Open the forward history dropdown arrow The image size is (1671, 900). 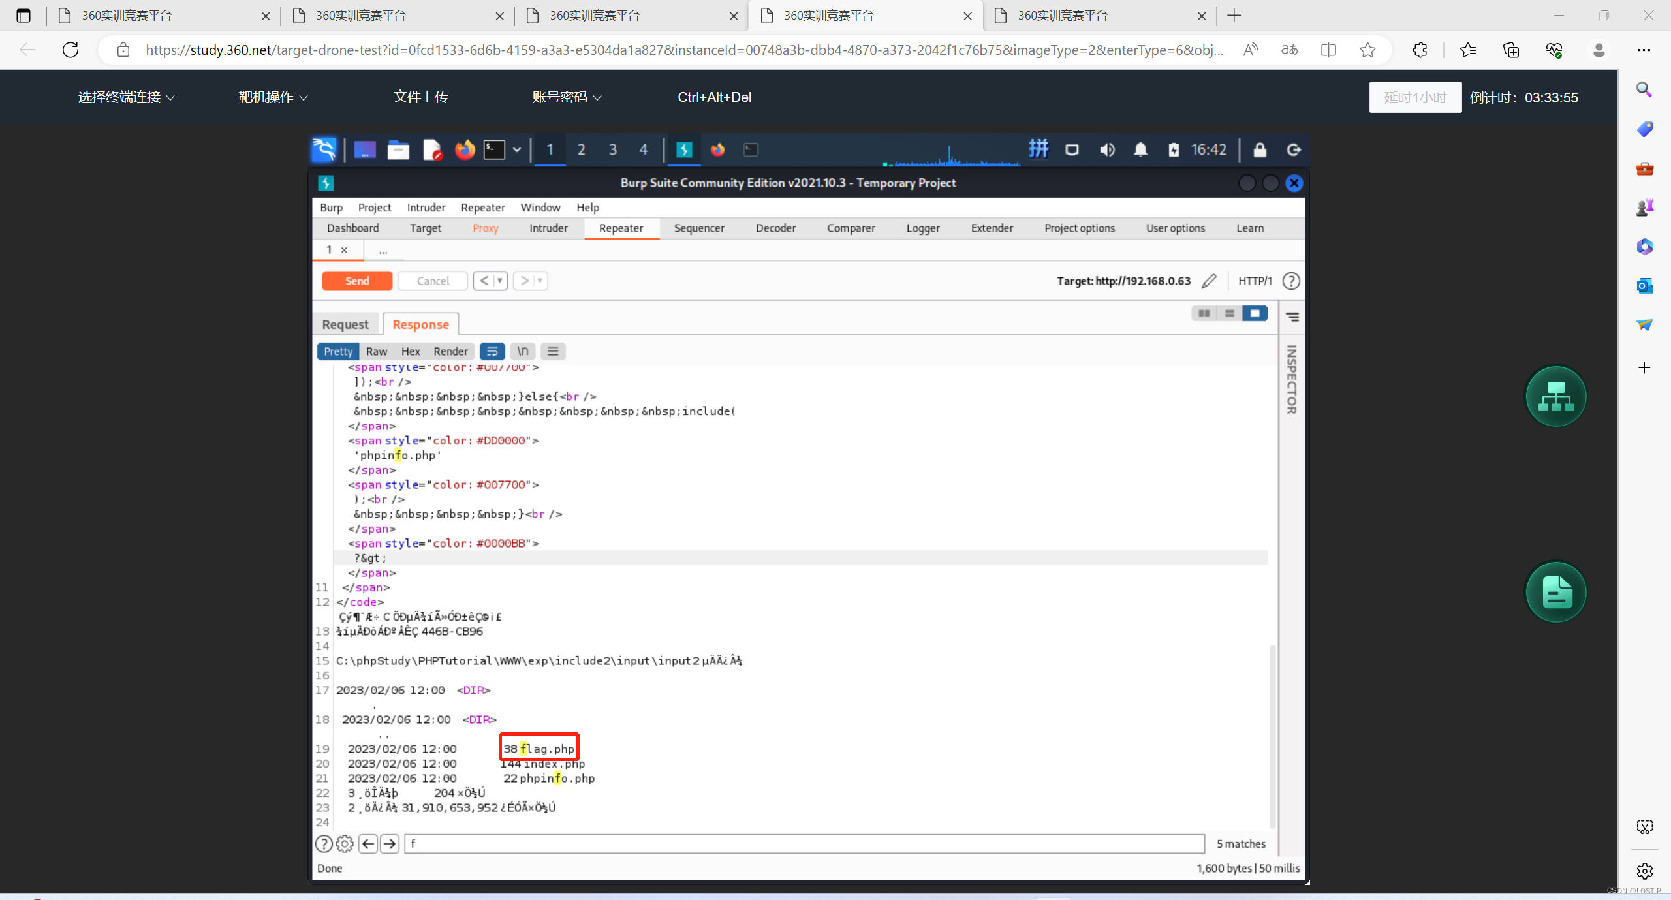pos(540,281)
